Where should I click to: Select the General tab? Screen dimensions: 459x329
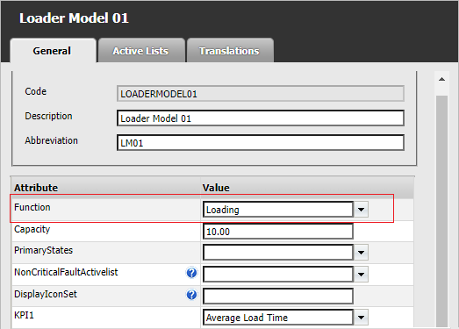53,50
